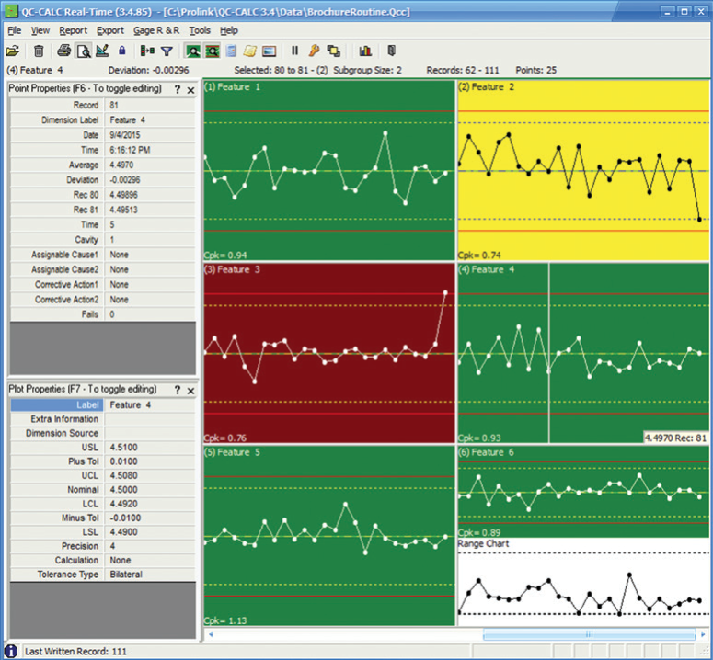Select the Feature 1 green chart

329,170
